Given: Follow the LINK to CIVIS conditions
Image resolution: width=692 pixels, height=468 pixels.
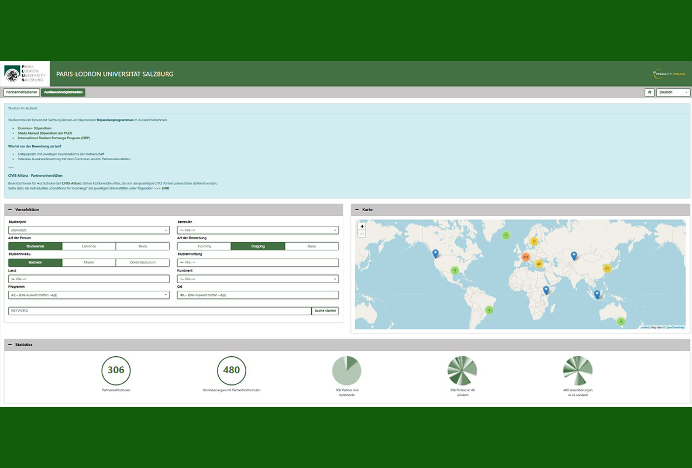Looking at the screenshot, I should coord(166,188).
